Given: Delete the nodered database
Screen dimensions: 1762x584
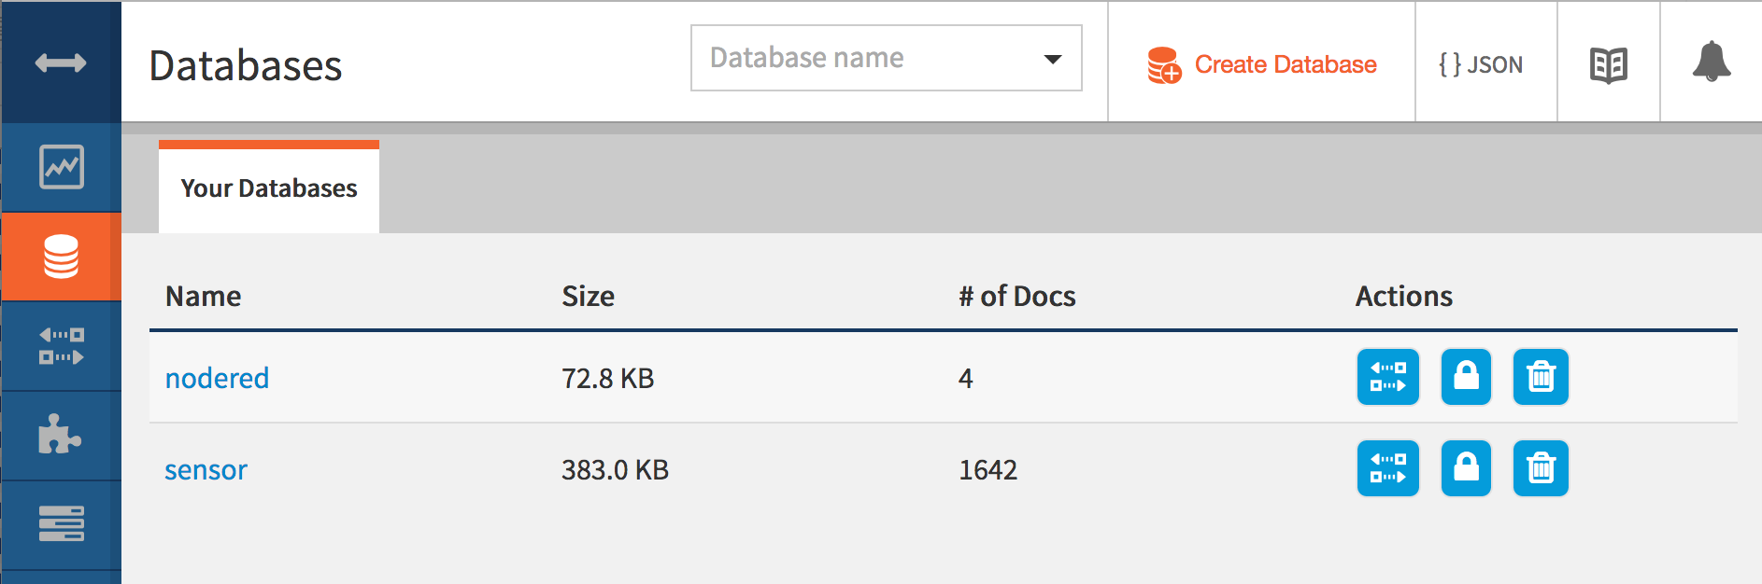Looking at the screenshot, I should pos(1541,377).
